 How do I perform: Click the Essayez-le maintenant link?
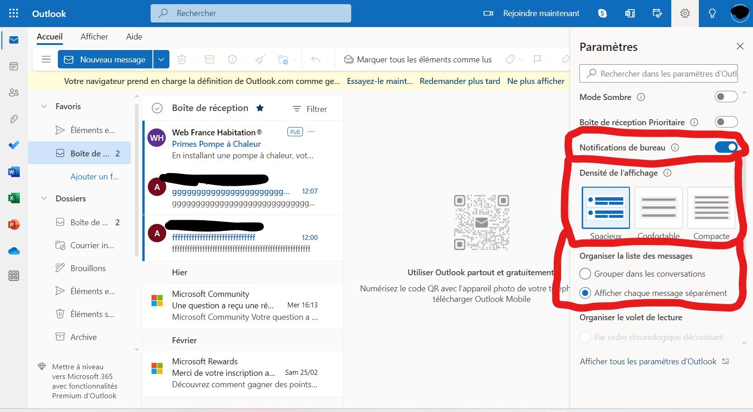pos(380,81)
